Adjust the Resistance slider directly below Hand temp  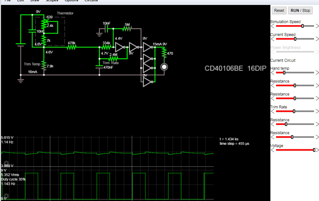point(295,85)
